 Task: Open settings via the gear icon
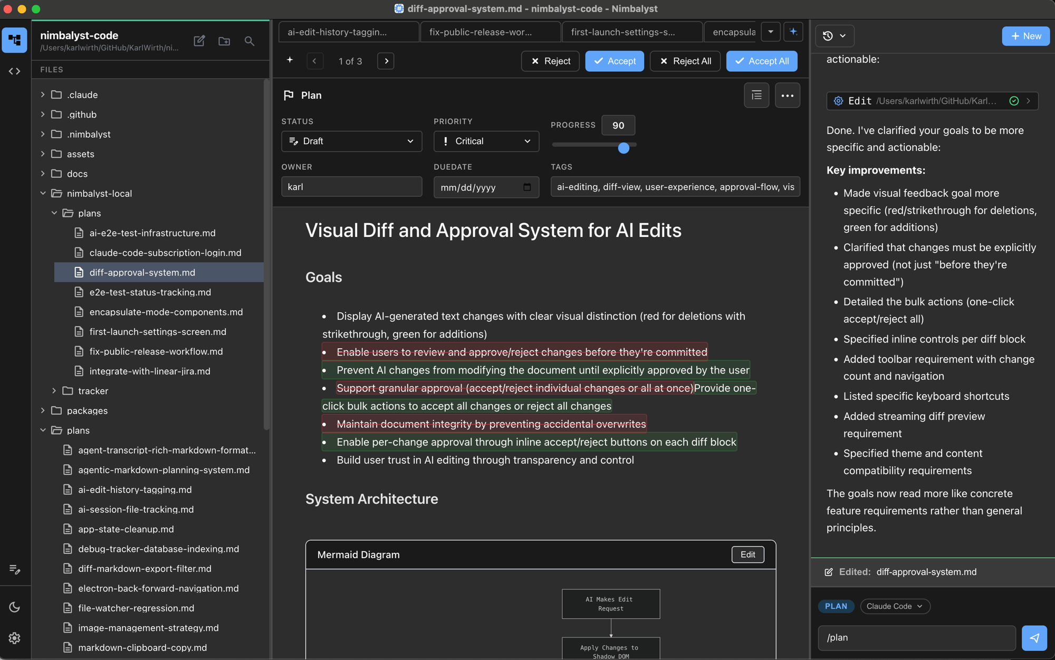pos(14,638)
